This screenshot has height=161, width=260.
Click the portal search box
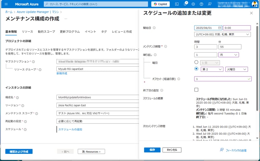pos(96,4)
